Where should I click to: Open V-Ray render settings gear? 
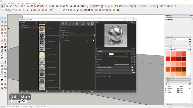tap(83, 24)
